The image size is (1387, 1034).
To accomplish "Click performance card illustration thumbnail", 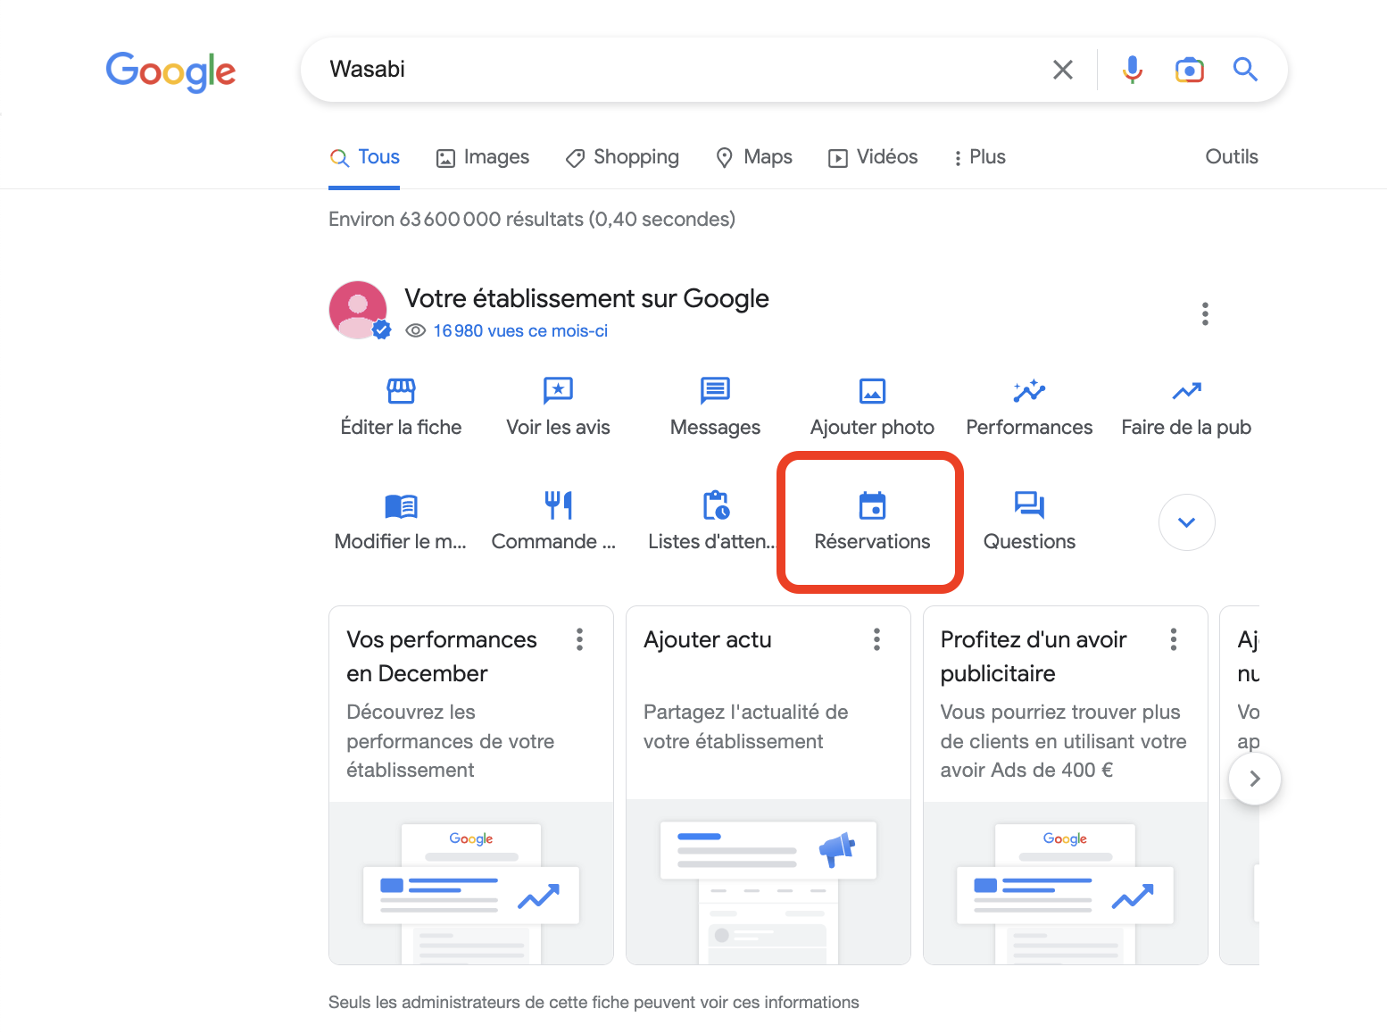I will click(x=471, y=883).
